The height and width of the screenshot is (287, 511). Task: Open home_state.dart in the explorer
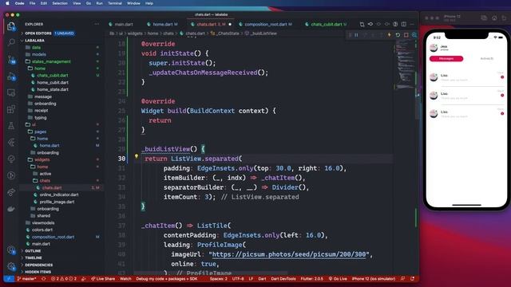(53, 89)
